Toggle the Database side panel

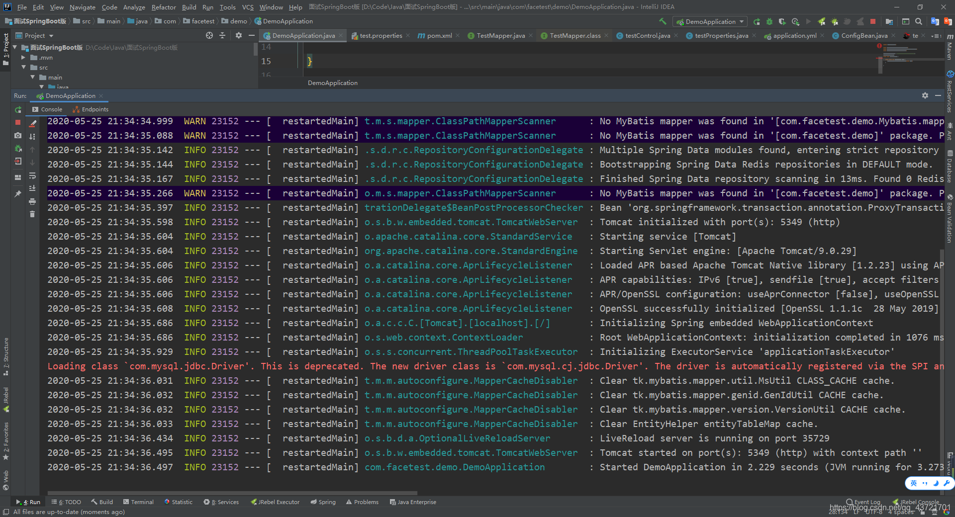pyautogui.click(x=950, y=167)
